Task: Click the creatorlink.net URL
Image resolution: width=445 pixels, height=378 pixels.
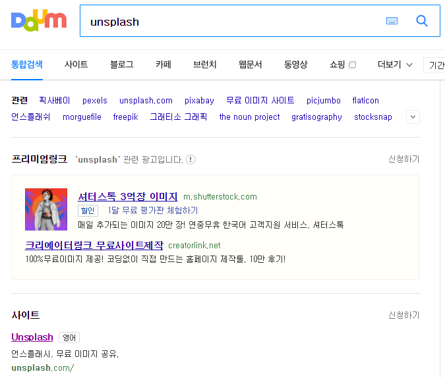Action: (194, 245)
